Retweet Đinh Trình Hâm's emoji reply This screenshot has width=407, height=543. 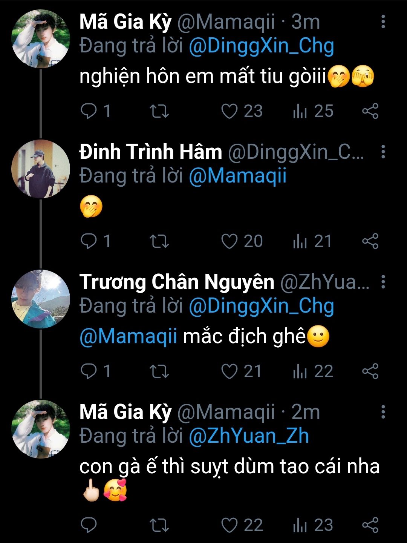159,241
